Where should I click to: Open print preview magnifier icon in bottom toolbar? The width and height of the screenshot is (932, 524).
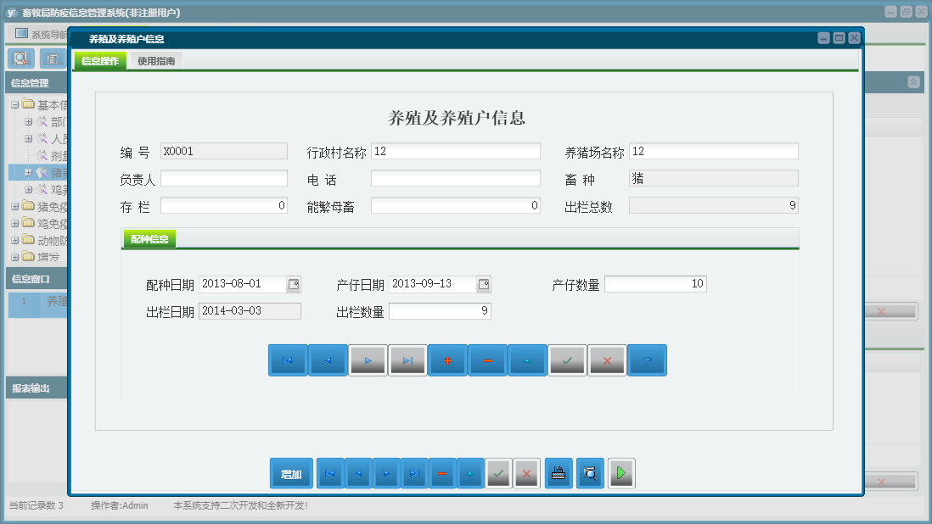[x=590, y=474]
